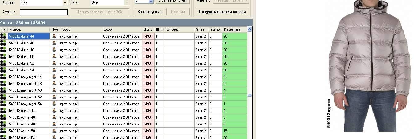Click the male gender icon for dune 46
This screenshot has width=418, height=139.
[x=54, y=43]
